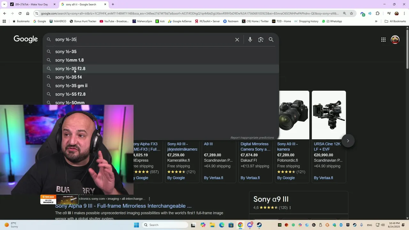Submit search with the magnifier icon

pos(271,40)
